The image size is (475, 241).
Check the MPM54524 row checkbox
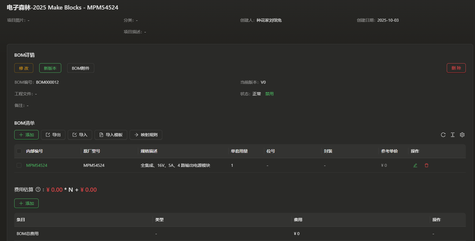tap(19, 165)
